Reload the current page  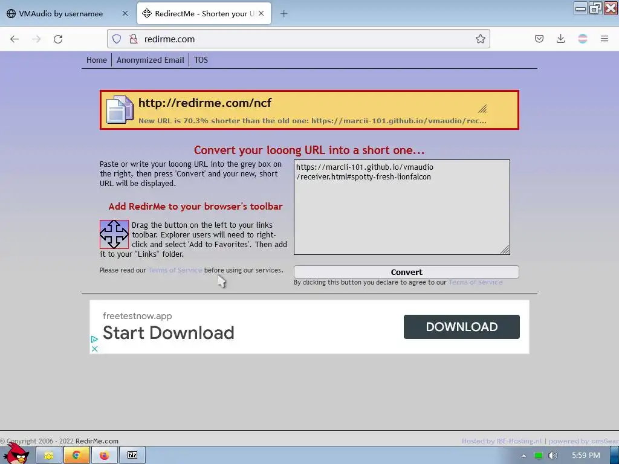click(58, 39)
